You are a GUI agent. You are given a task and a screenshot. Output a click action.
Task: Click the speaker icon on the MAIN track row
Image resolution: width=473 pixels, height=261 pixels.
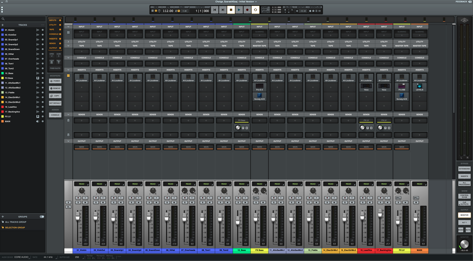tap(38, 121)
